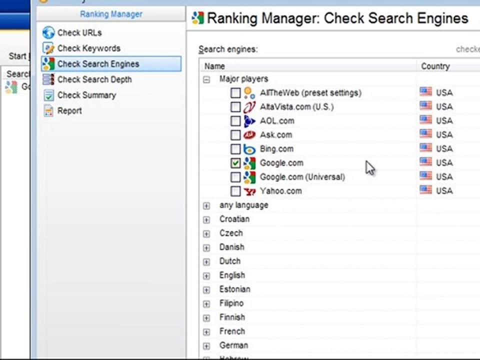
Task: Click the Ranking Manager panel title
Action: pyautogui.click(x=111, y=14)
